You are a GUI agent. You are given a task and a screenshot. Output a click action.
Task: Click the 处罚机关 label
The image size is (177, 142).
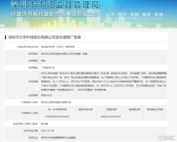[33, 138]
